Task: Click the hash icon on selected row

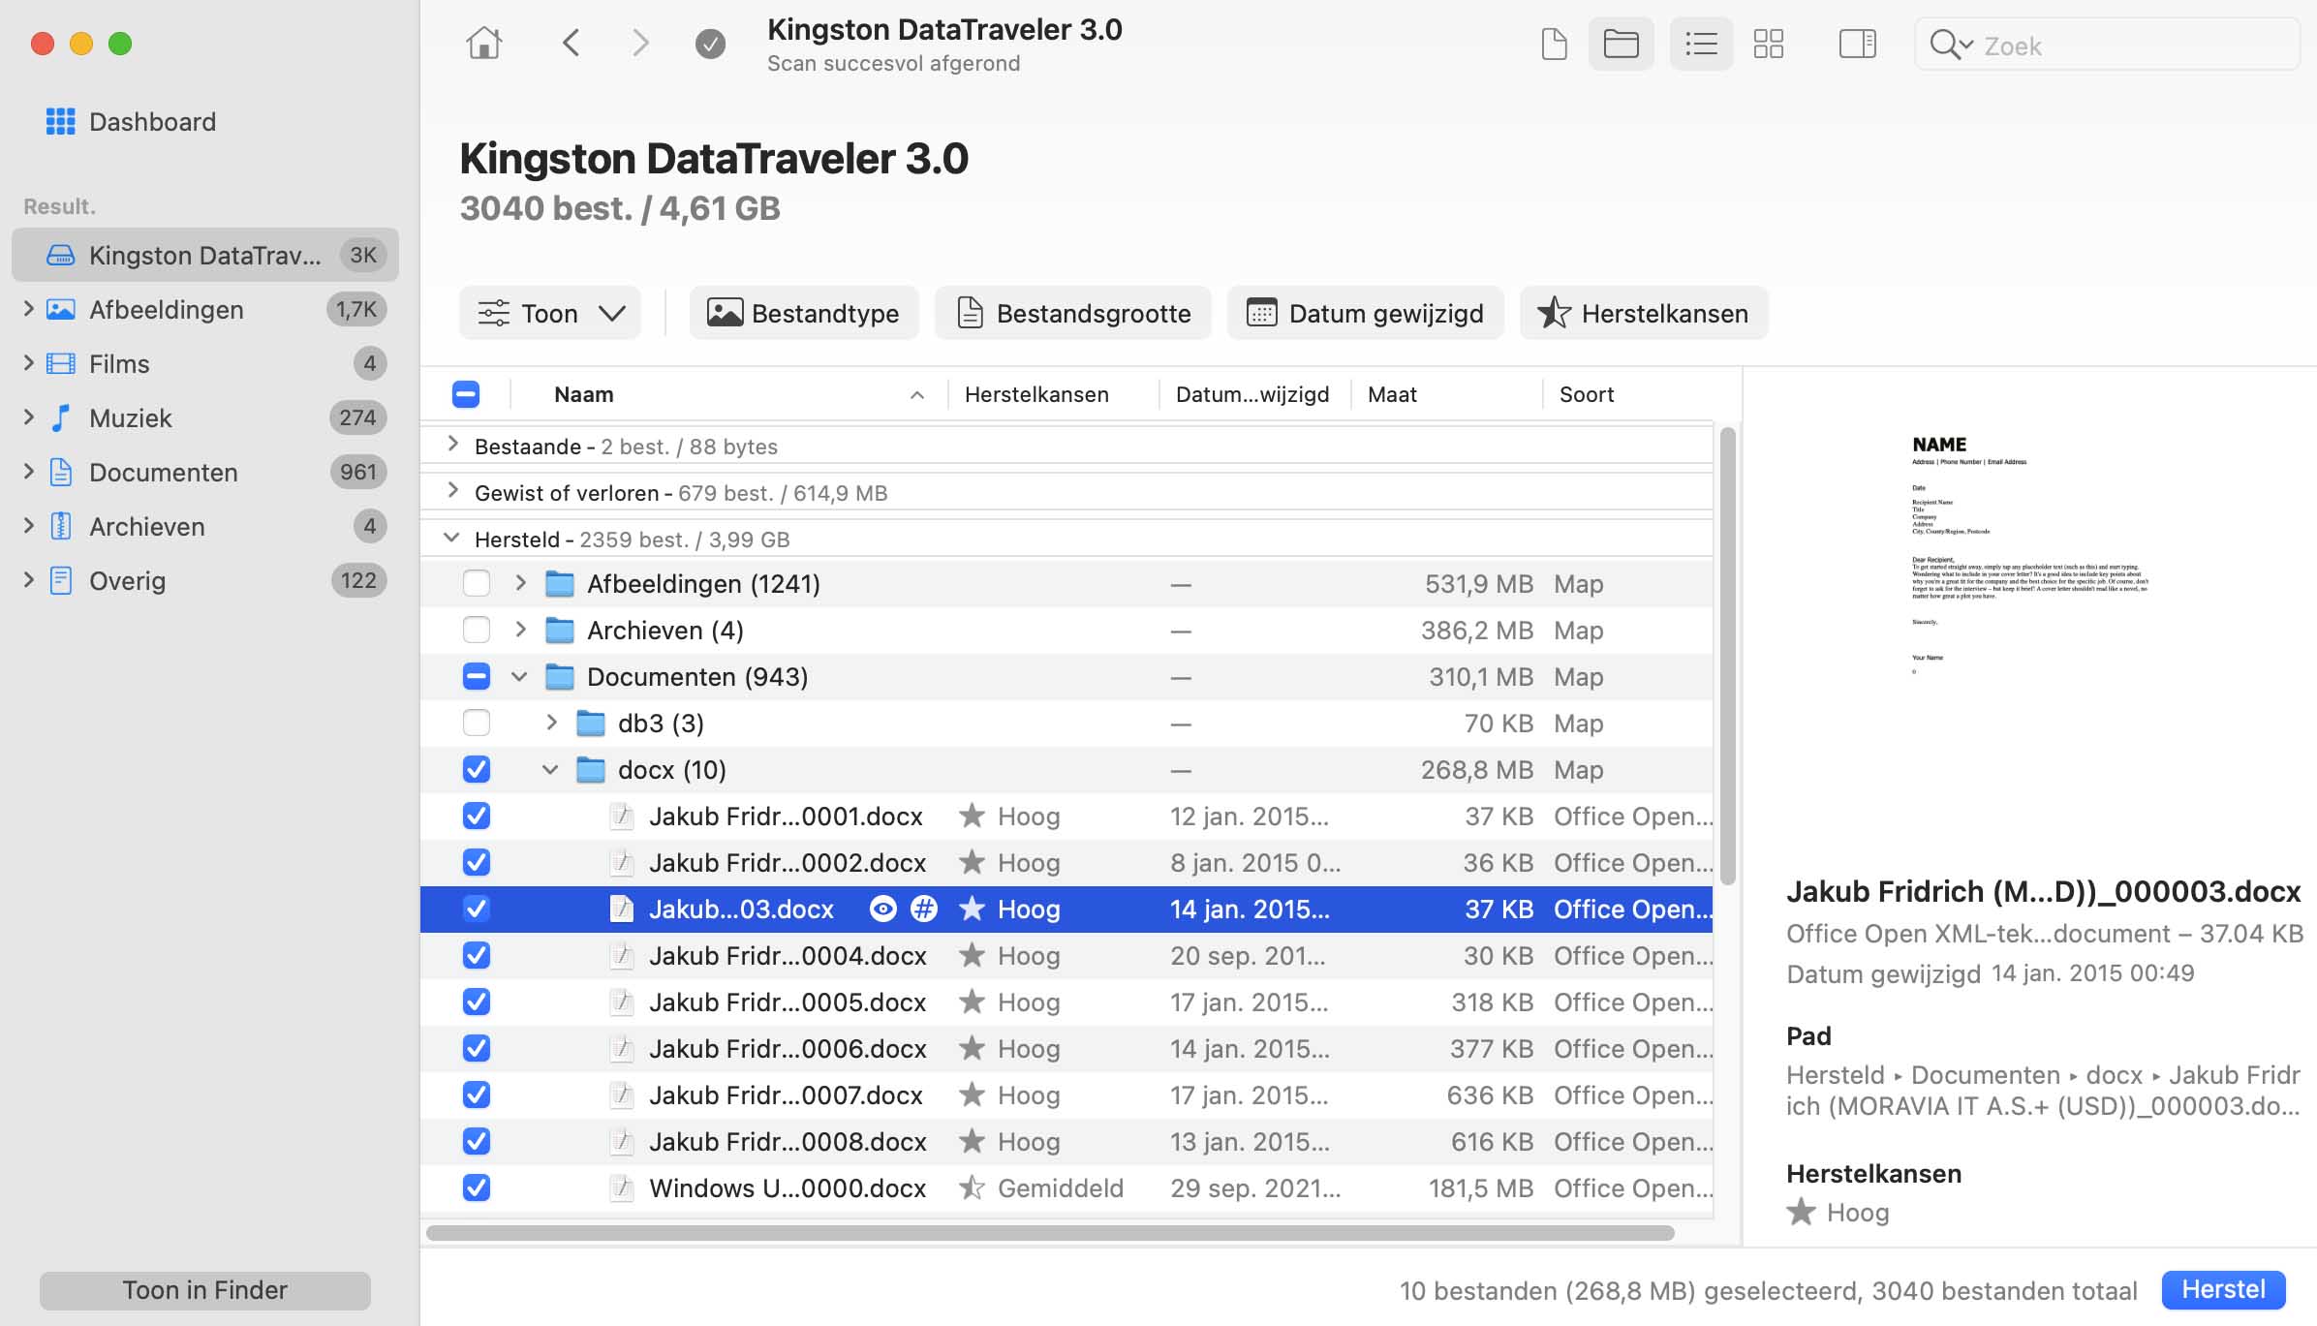Action: point(924,910)
